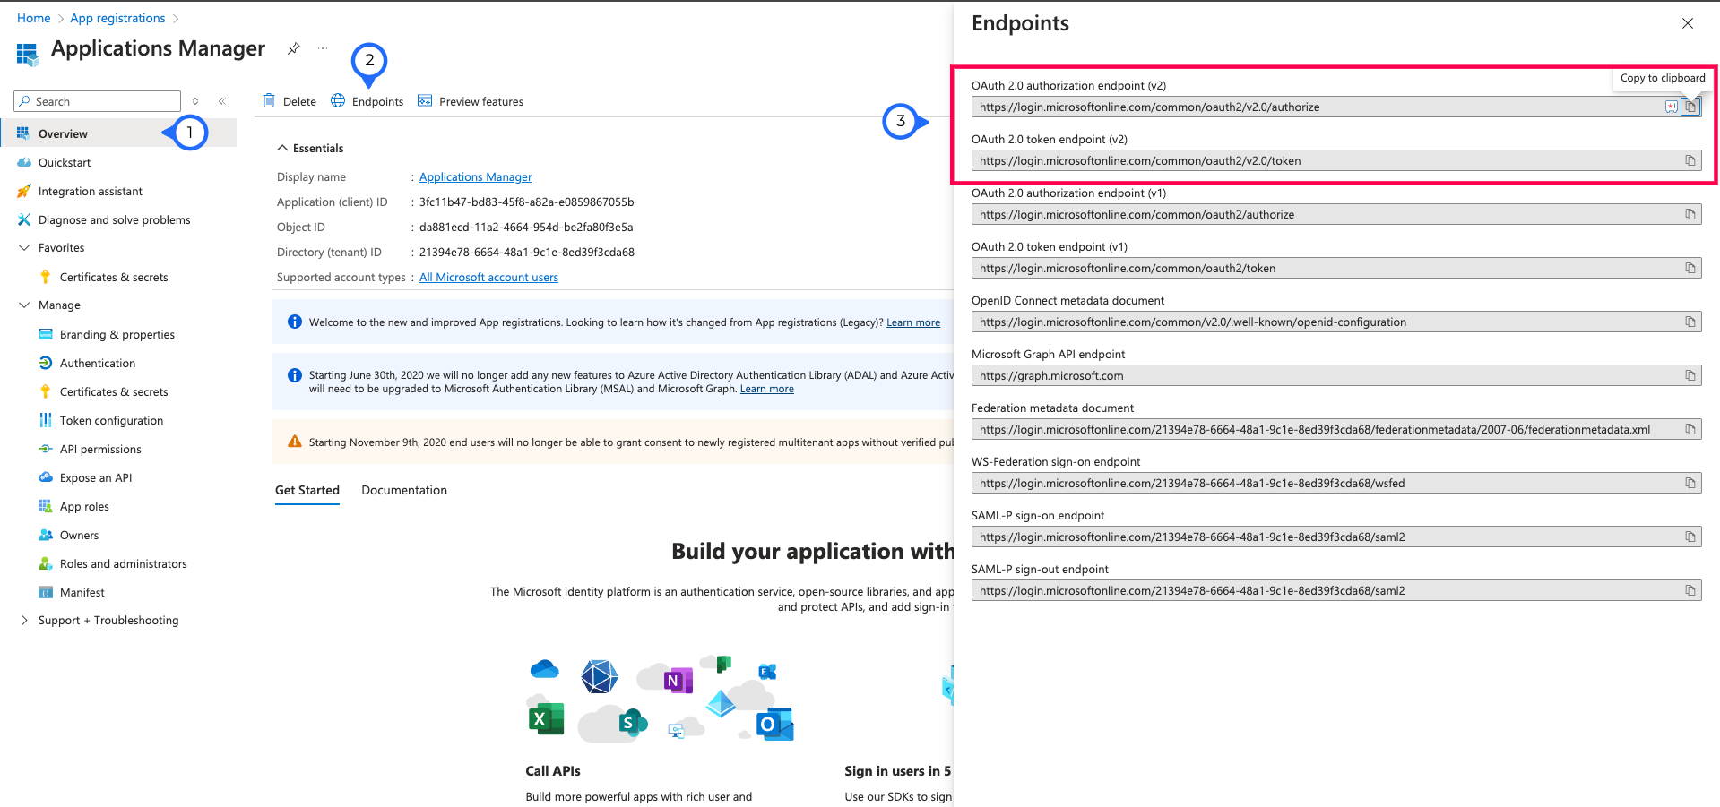Image resolution: width=1720 pixels, height=807 pixels.
Task: Switch to the Documentation tab
Action: tap(404, 490)
